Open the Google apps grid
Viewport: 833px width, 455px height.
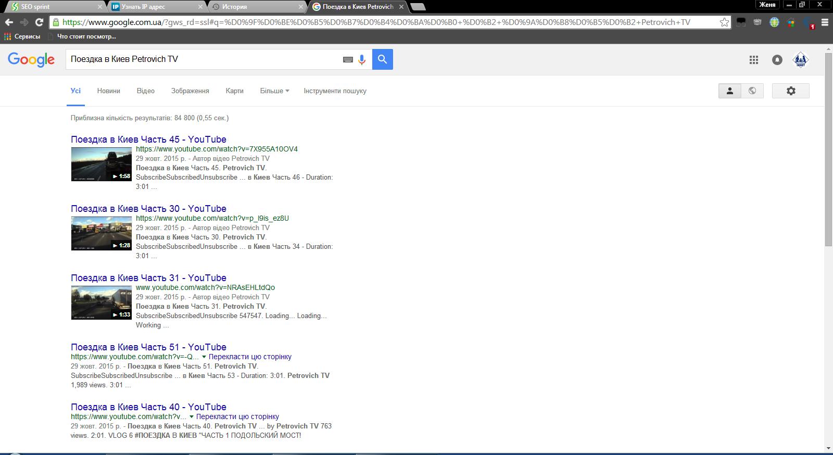click(753, 60)
